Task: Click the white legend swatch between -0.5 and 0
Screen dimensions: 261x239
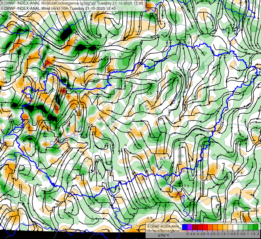Action: pyautogui.click(x=235, y=227)
